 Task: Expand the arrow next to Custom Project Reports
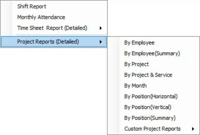coord(193,129)
